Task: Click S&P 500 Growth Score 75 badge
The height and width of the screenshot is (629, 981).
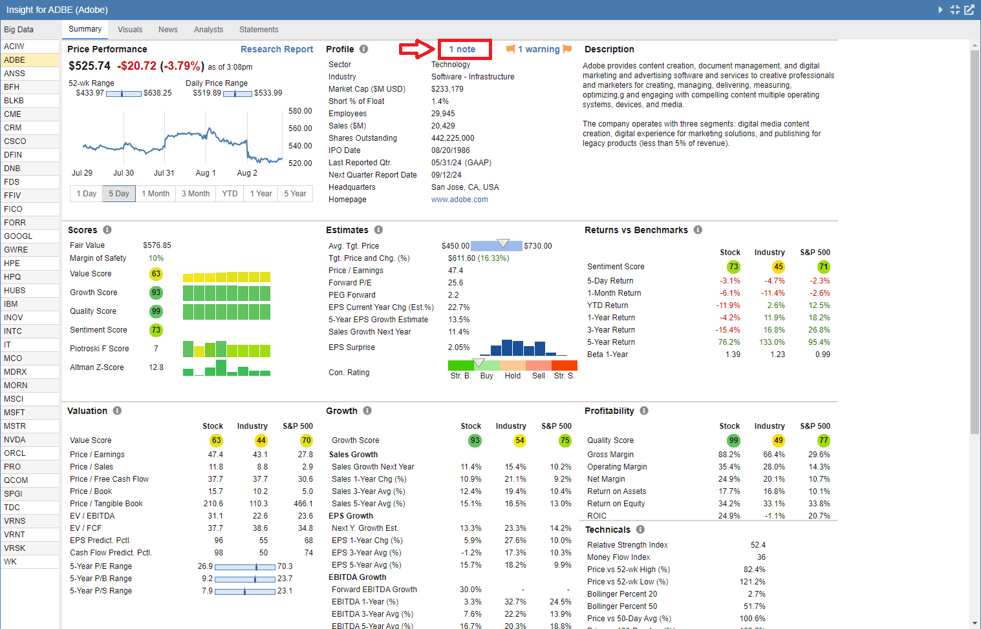Action: click(565, 440)
